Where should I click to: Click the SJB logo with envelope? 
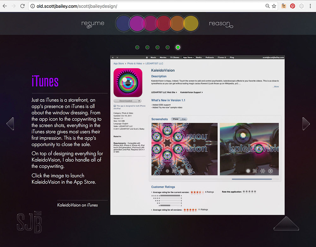[x=29, y=222]
